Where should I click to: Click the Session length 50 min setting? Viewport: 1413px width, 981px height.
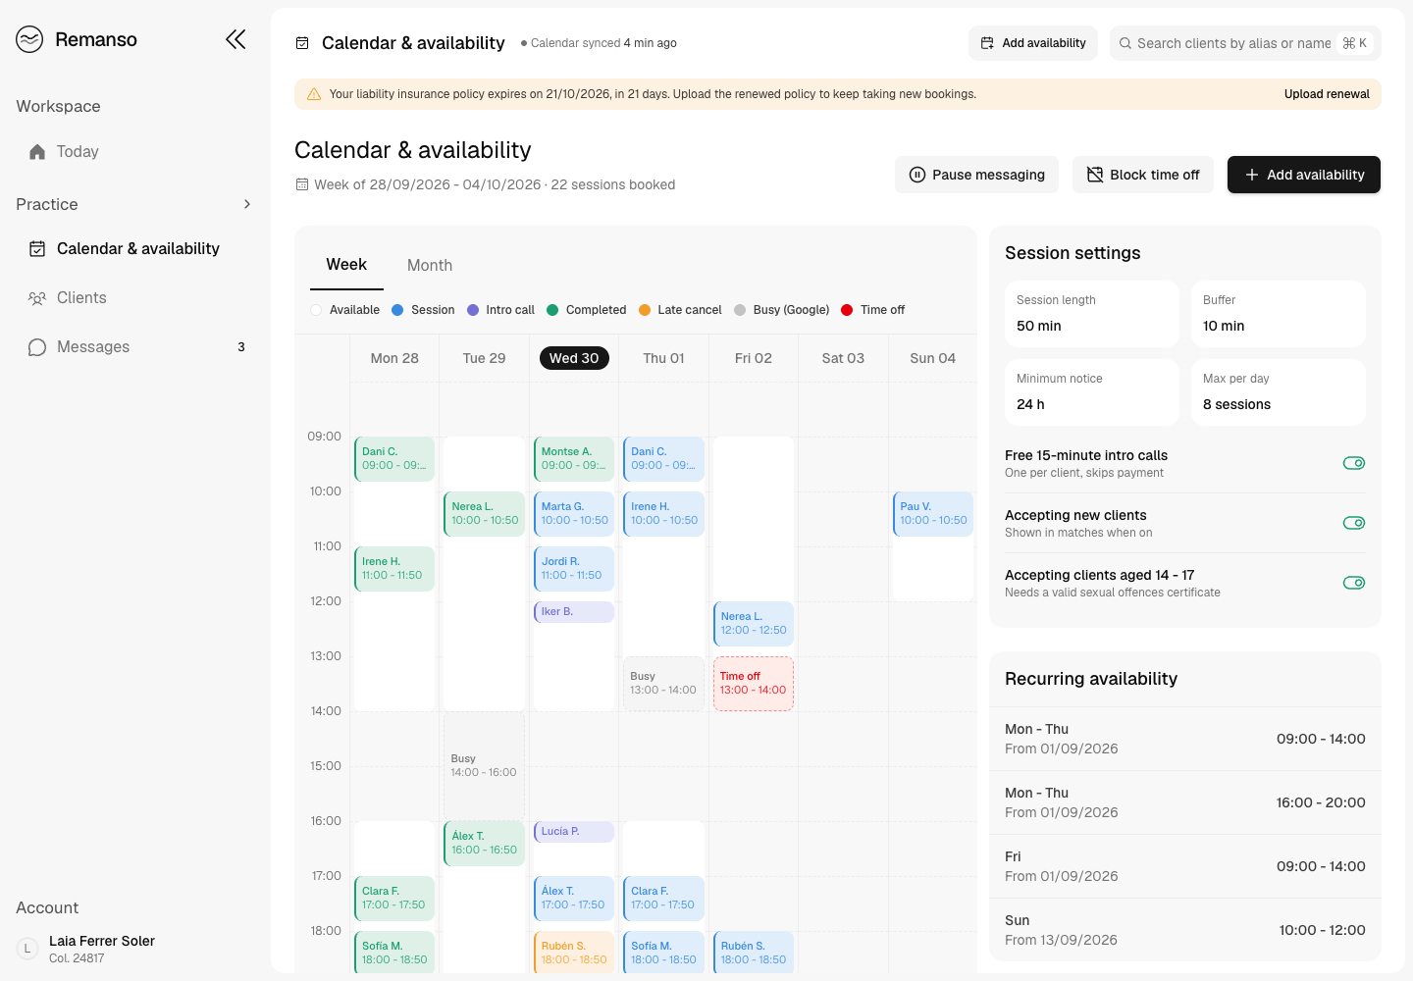(x=1092, y=314)
